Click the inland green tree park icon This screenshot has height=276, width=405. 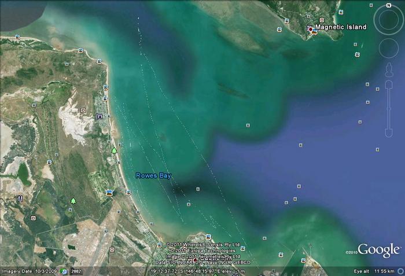(73, 201)
